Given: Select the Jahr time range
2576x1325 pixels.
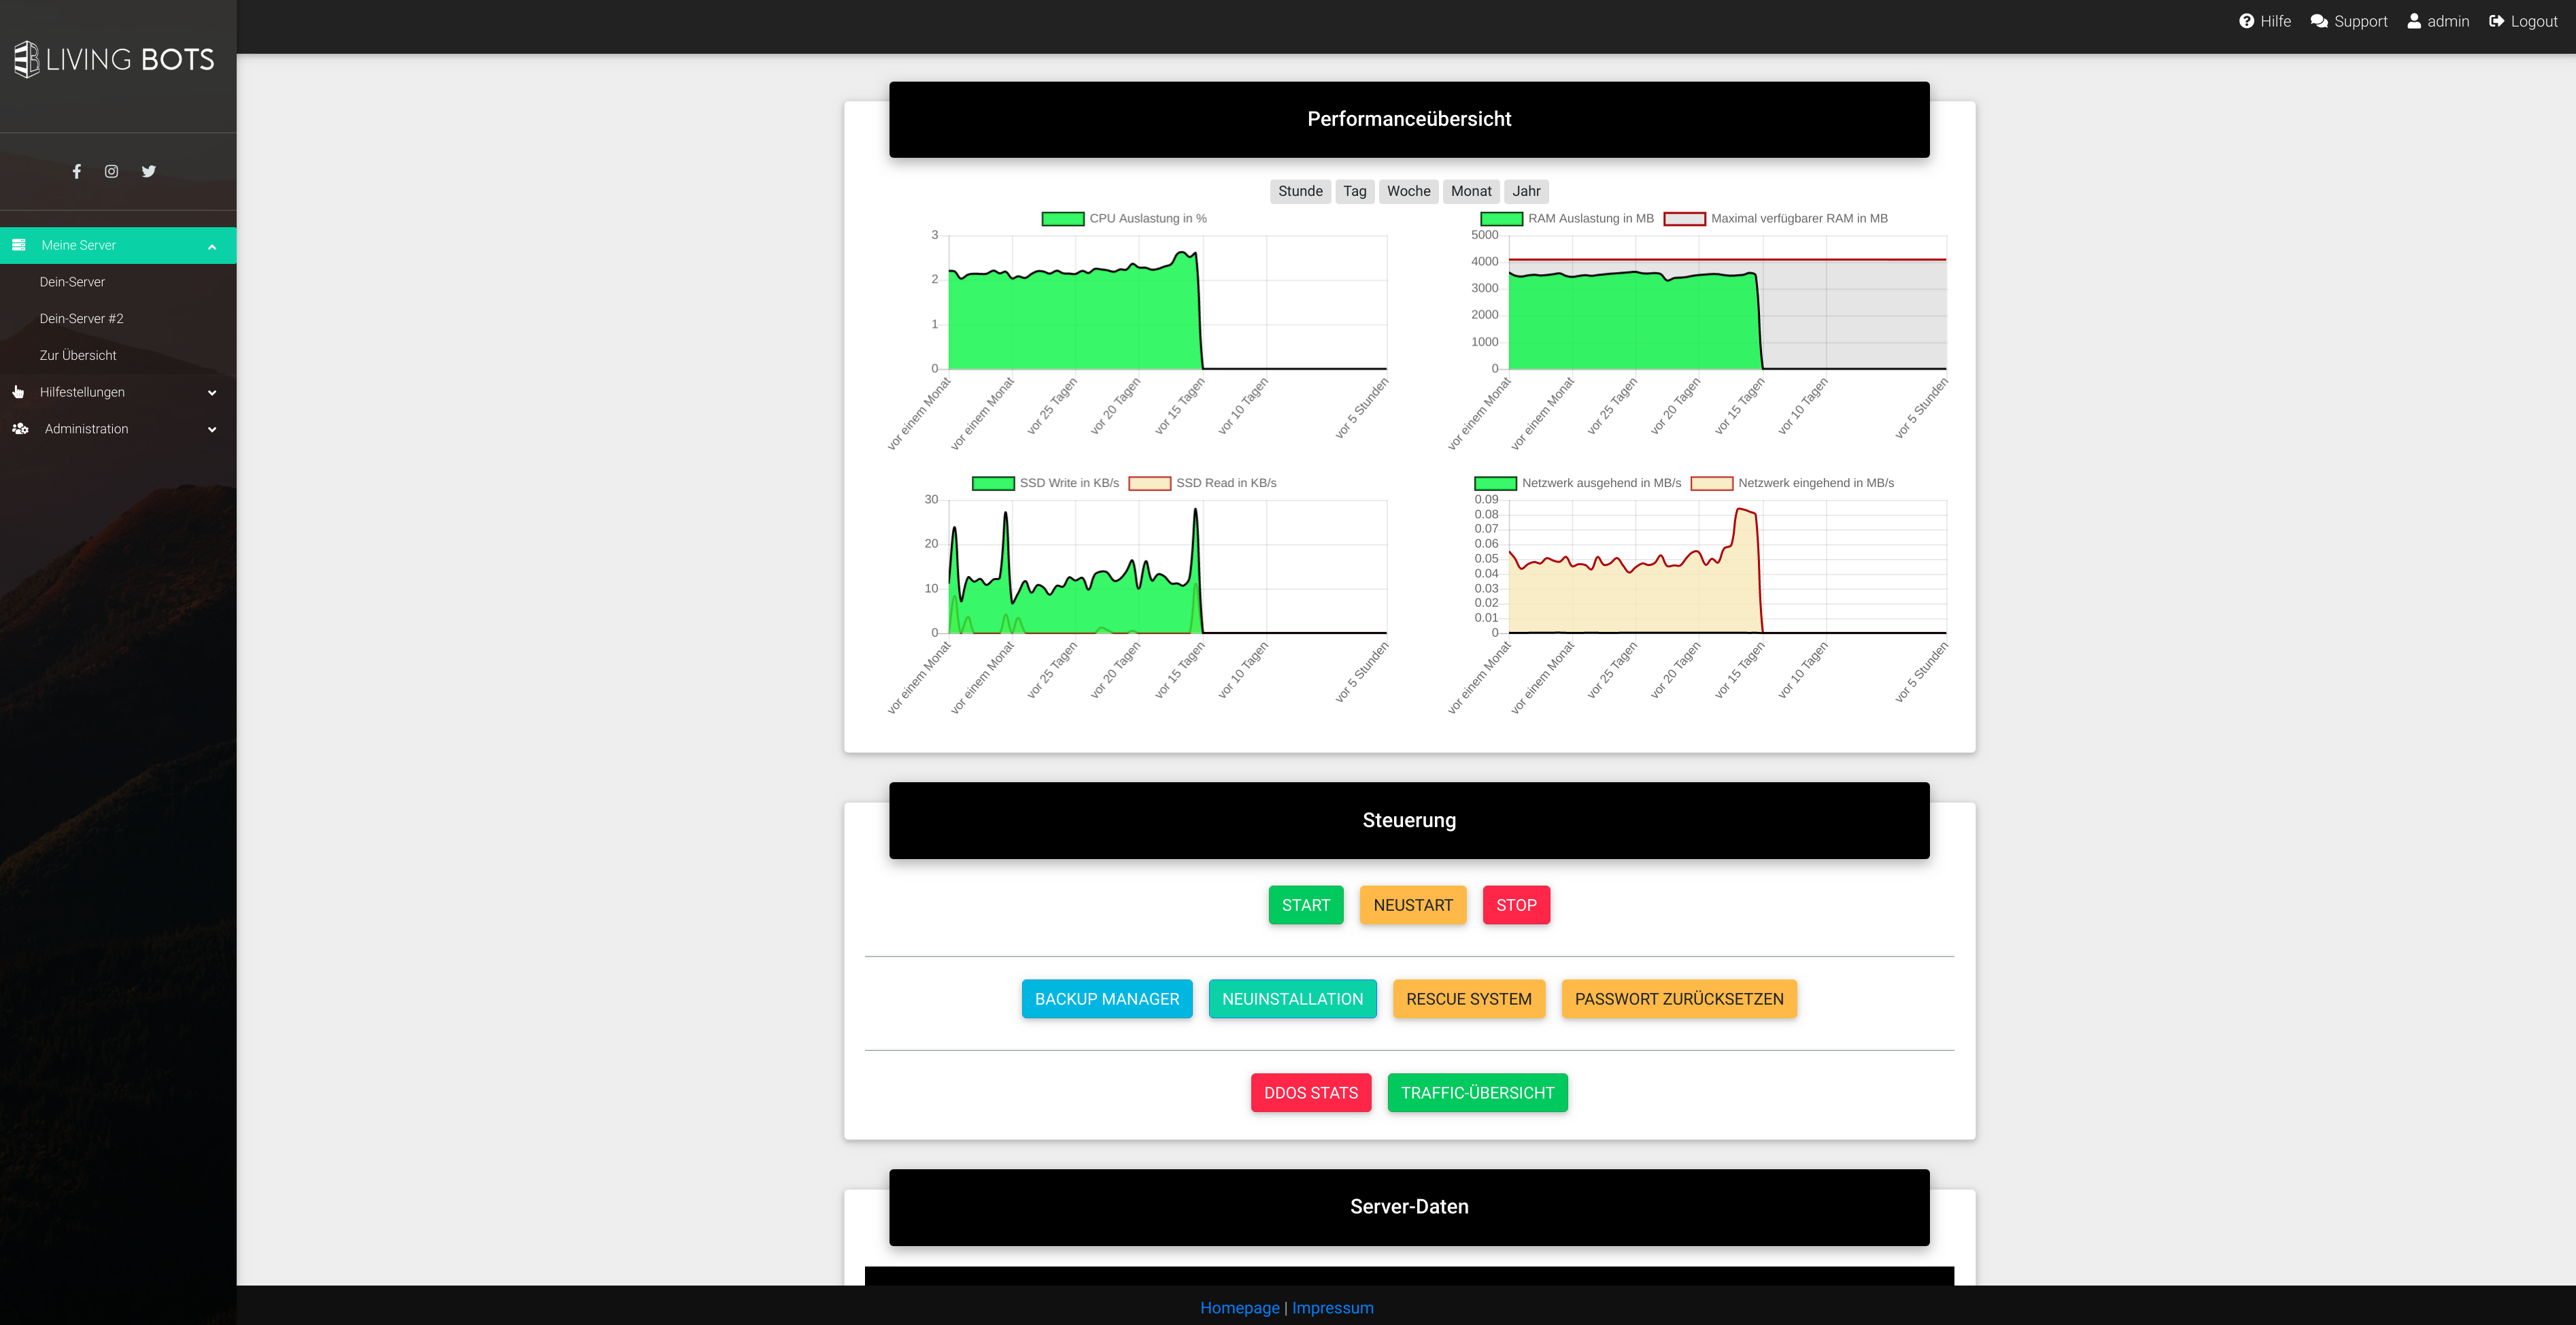Looking at the screenshot, I should pyautogui.click(x=1526, y=191).
